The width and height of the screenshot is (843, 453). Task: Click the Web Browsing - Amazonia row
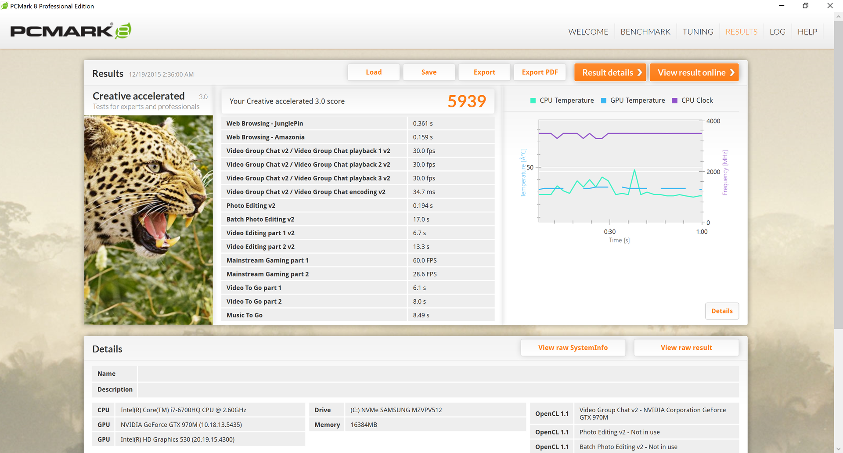358,137
